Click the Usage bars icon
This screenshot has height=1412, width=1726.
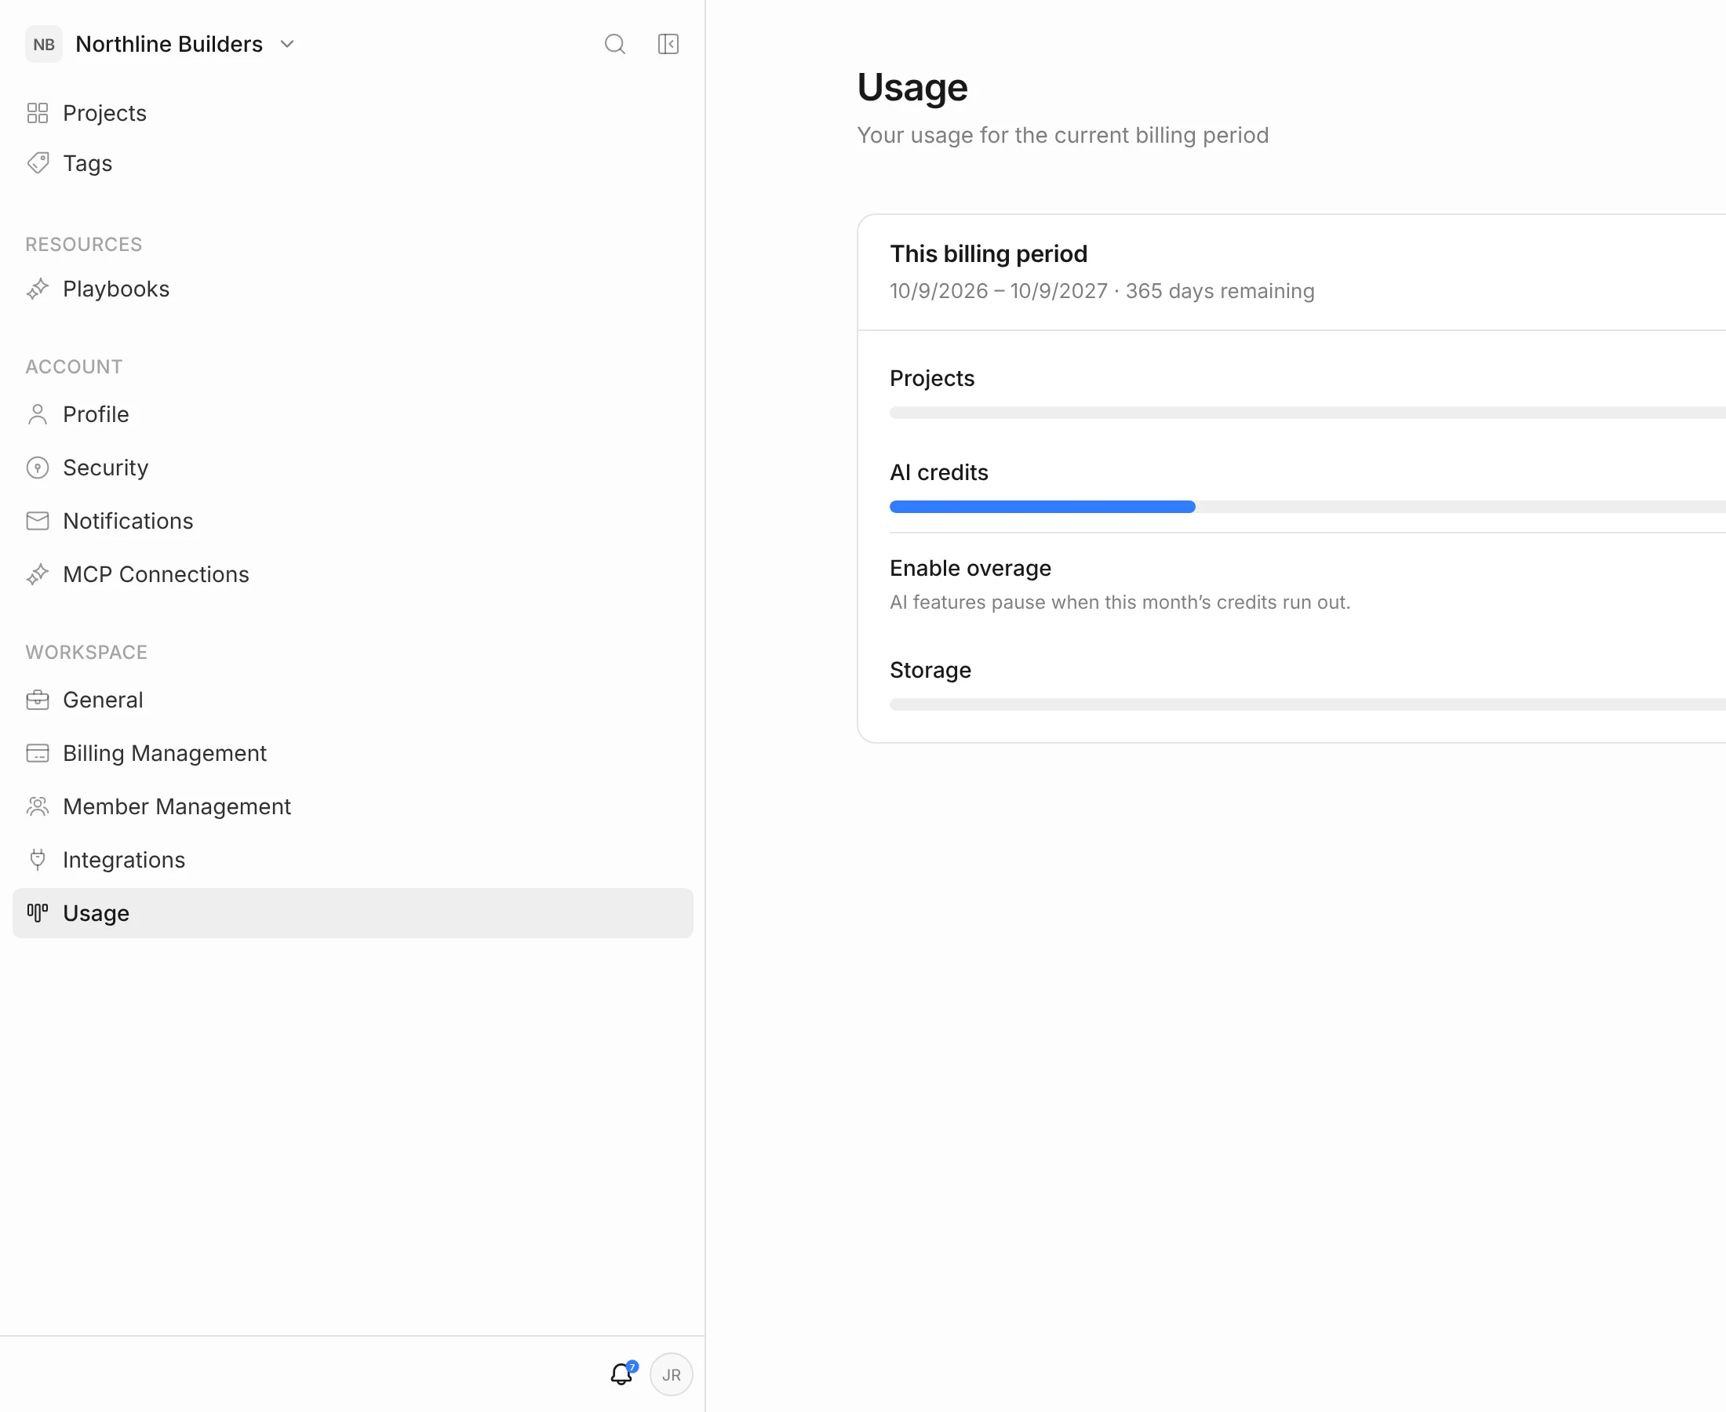coord(38,912)
